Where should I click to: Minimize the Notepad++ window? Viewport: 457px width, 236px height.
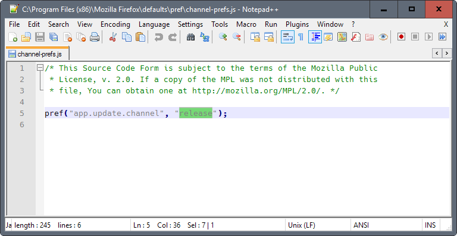point(384,10)
